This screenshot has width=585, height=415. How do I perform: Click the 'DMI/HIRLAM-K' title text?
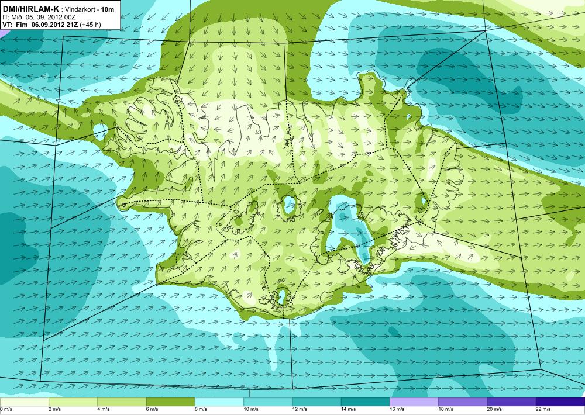30,9
